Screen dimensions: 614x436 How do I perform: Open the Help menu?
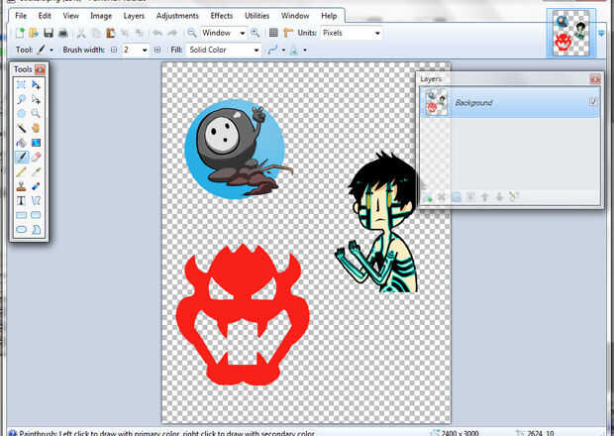coord(329,16)
